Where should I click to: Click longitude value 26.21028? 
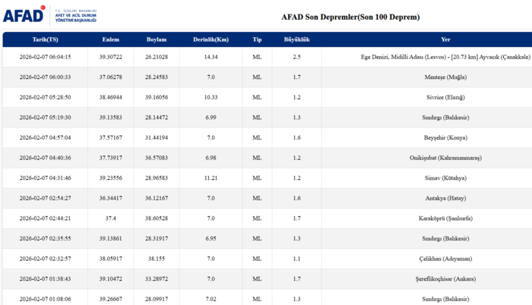tap(157, 57)
